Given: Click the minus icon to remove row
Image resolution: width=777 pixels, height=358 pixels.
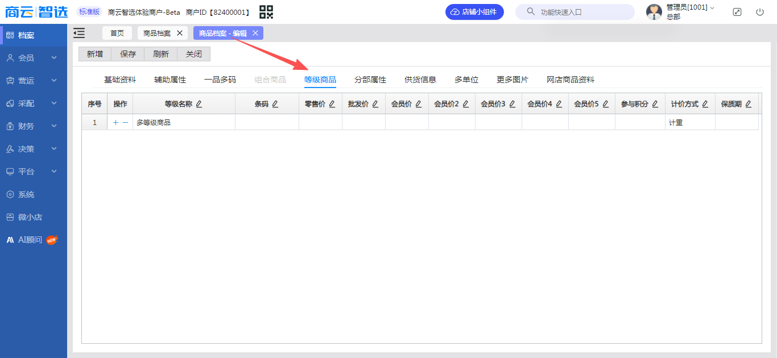Looking at the screenshot, I should pos(125,122).
